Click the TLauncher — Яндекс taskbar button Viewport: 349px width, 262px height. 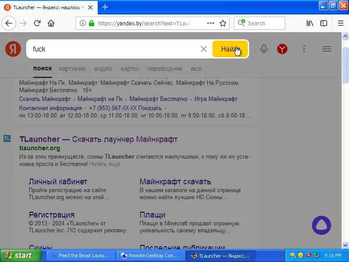(221, 255)
